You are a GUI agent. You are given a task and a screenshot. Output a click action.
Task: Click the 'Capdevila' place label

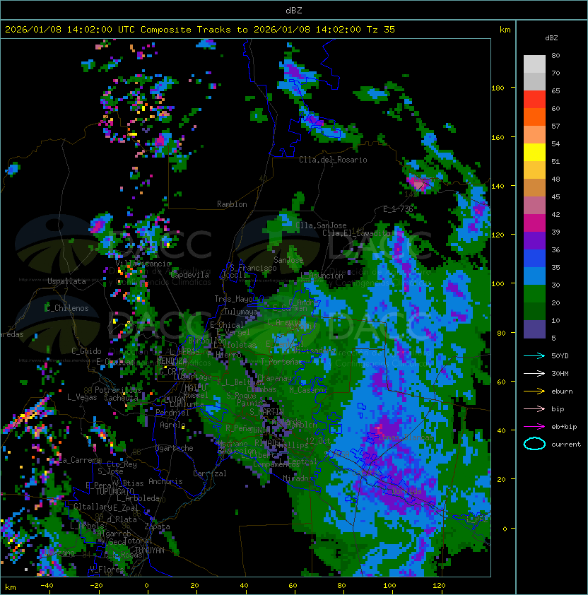click(189, 275)
